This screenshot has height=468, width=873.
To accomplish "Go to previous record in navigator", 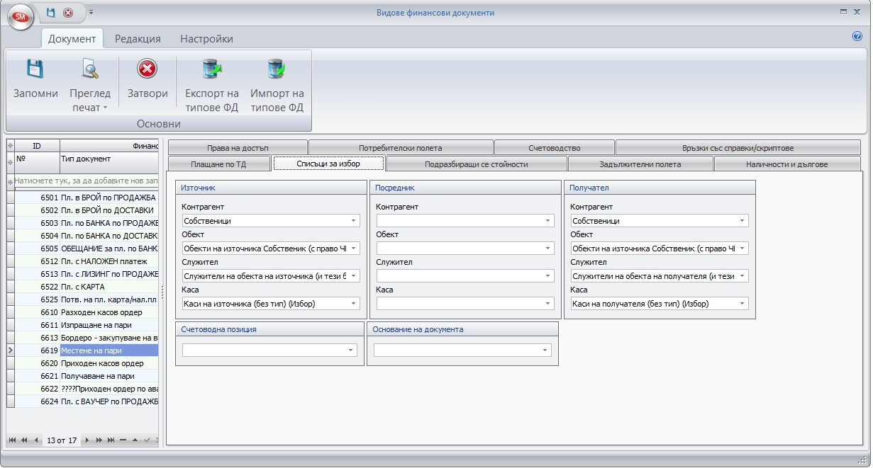I will tap(35, 440).
